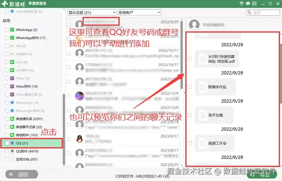This screenshot has height=181, width=282.
Task: Click the search magnifier icon
Action: 249,12
